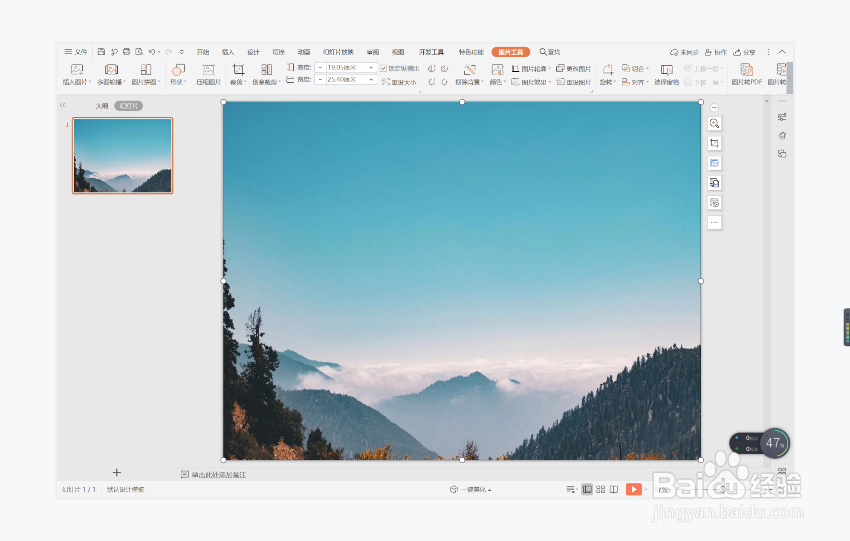
Task: Open Selection Pane (选择窗格) icon
Action: pyautogui.click(x=666, y=70)
